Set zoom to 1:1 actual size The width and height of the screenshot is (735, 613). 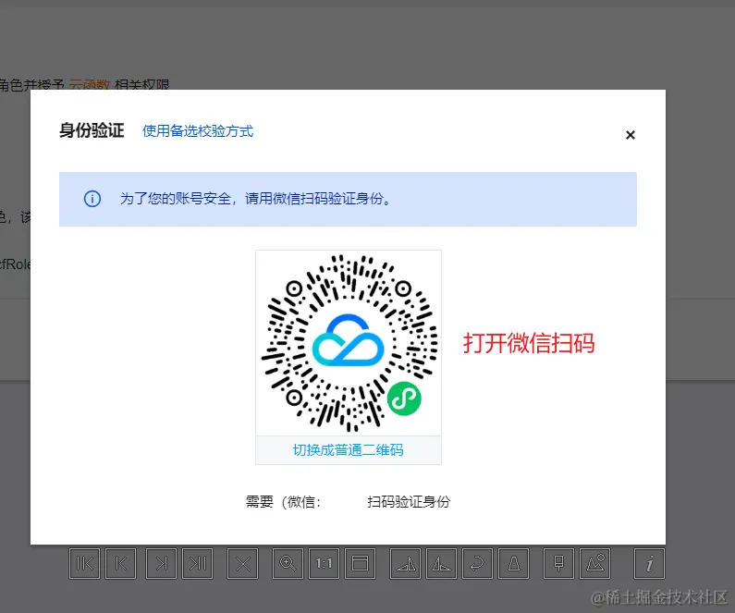(x=324, y=563)
